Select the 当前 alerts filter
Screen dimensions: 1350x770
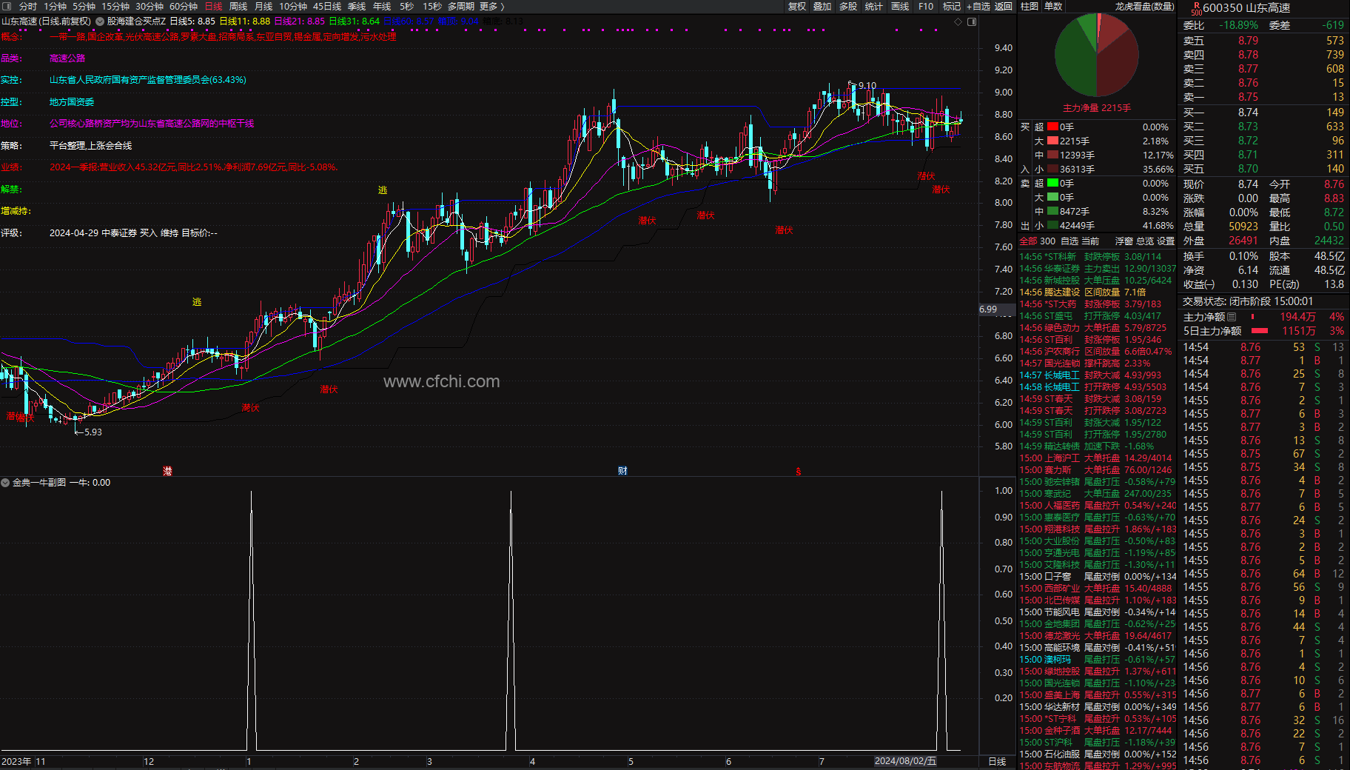click(1090, 241)
